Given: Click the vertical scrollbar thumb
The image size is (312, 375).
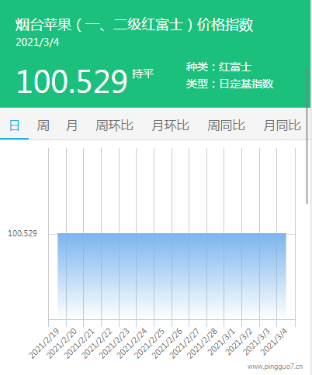Looking at the screenshot, I should tap(307, 136).
